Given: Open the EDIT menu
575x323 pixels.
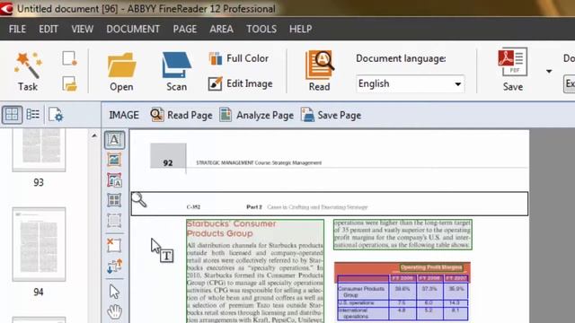Looking at the screenshot, I should point(49,29).
